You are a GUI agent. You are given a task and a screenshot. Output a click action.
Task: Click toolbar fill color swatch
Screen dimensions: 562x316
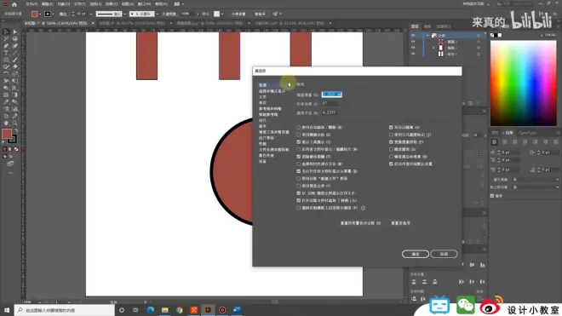7,134
